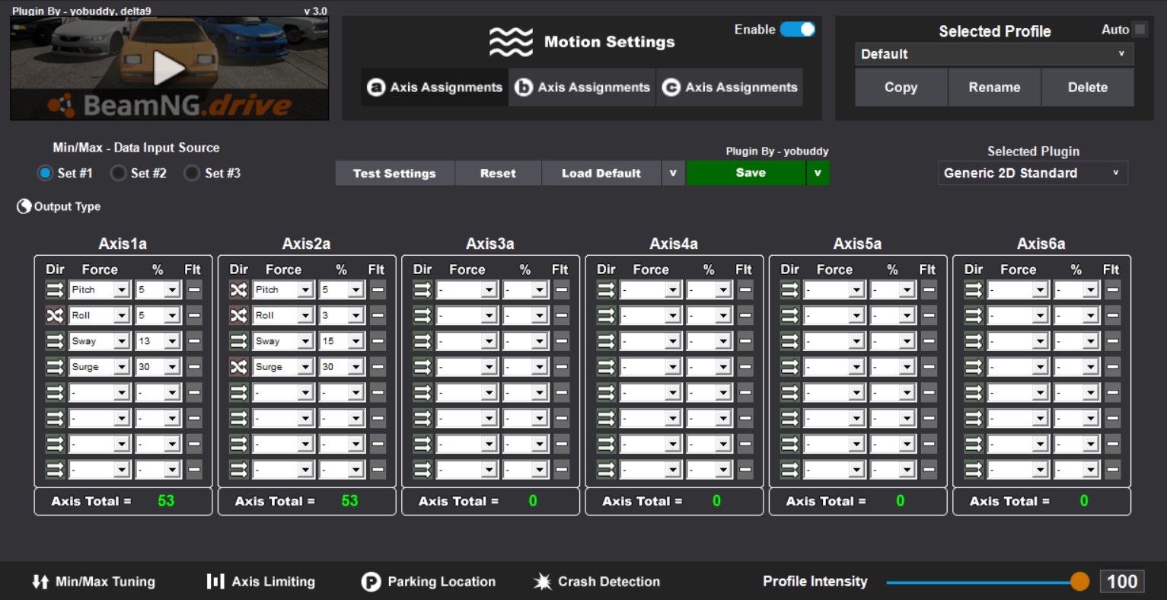This screenshot has width=1167, height=600.
Task: Click the Output Type icon
Action: click(x=24, y=206)
